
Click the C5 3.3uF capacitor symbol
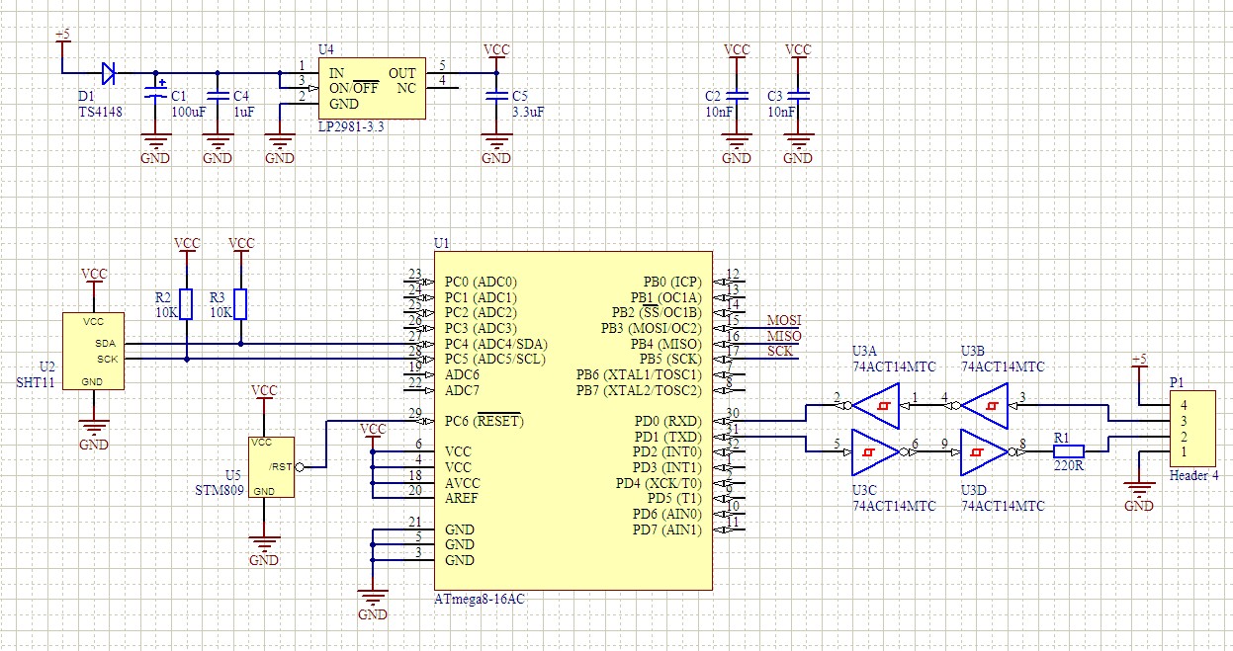pos(496,96)
